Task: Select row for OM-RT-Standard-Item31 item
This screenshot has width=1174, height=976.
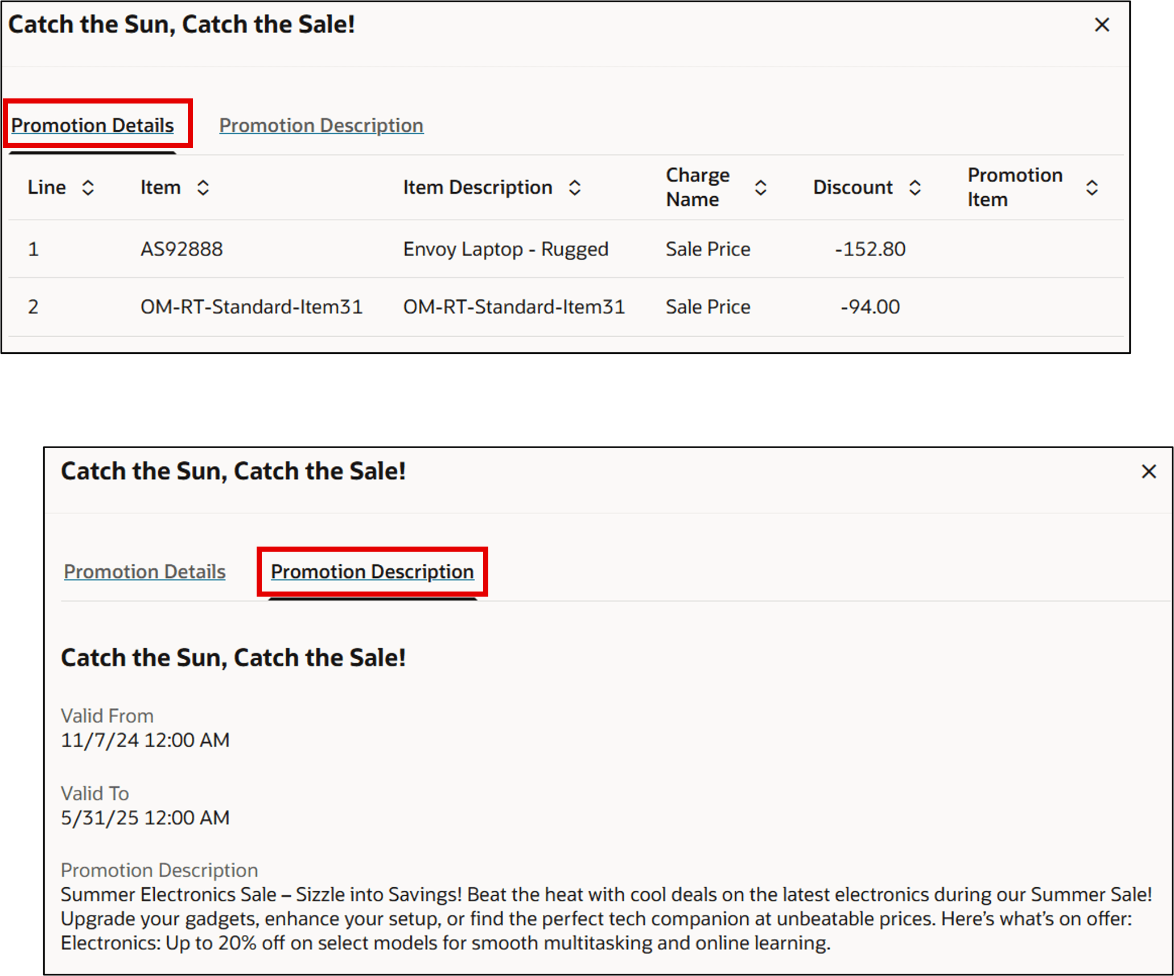Action: pos(251,307)
